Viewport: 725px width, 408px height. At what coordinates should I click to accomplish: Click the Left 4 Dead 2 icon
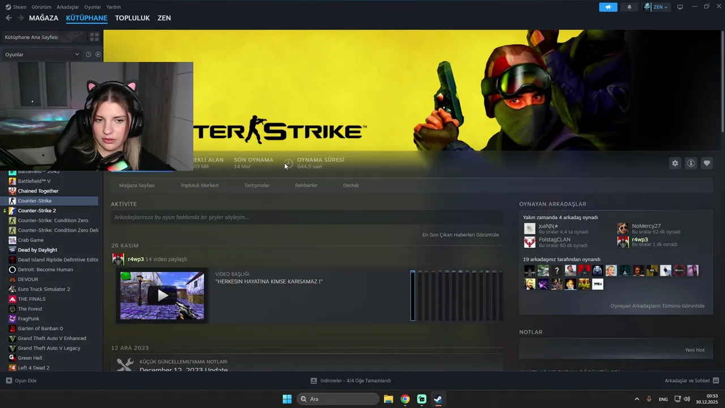click(12, 368)
